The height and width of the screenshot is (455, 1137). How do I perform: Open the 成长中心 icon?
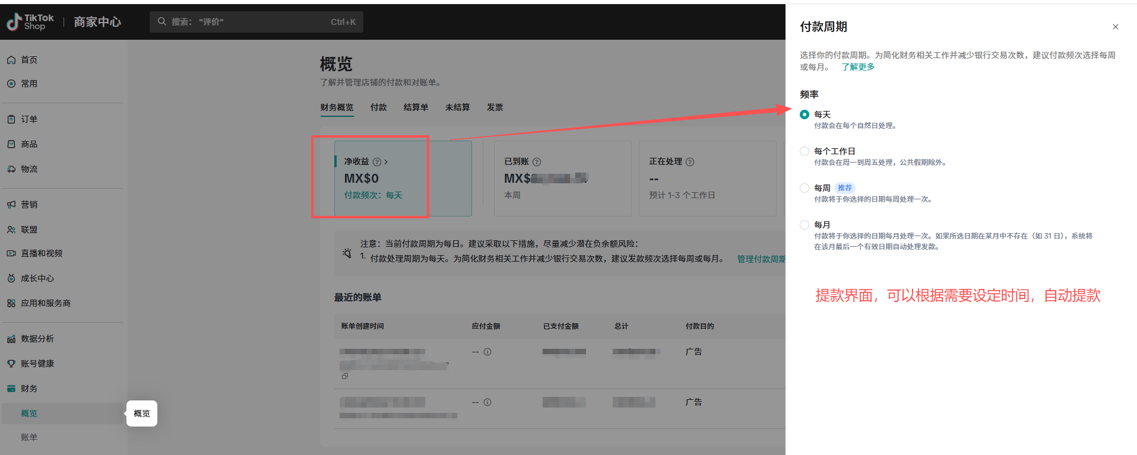pos(11,278)
